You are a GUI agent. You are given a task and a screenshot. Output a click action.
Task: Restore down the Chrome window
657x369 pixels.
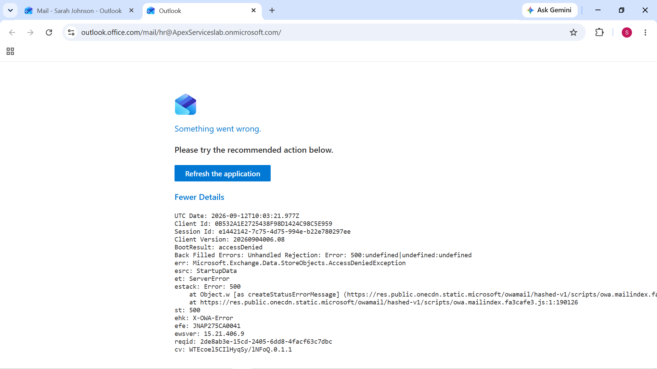click(621, 10)
